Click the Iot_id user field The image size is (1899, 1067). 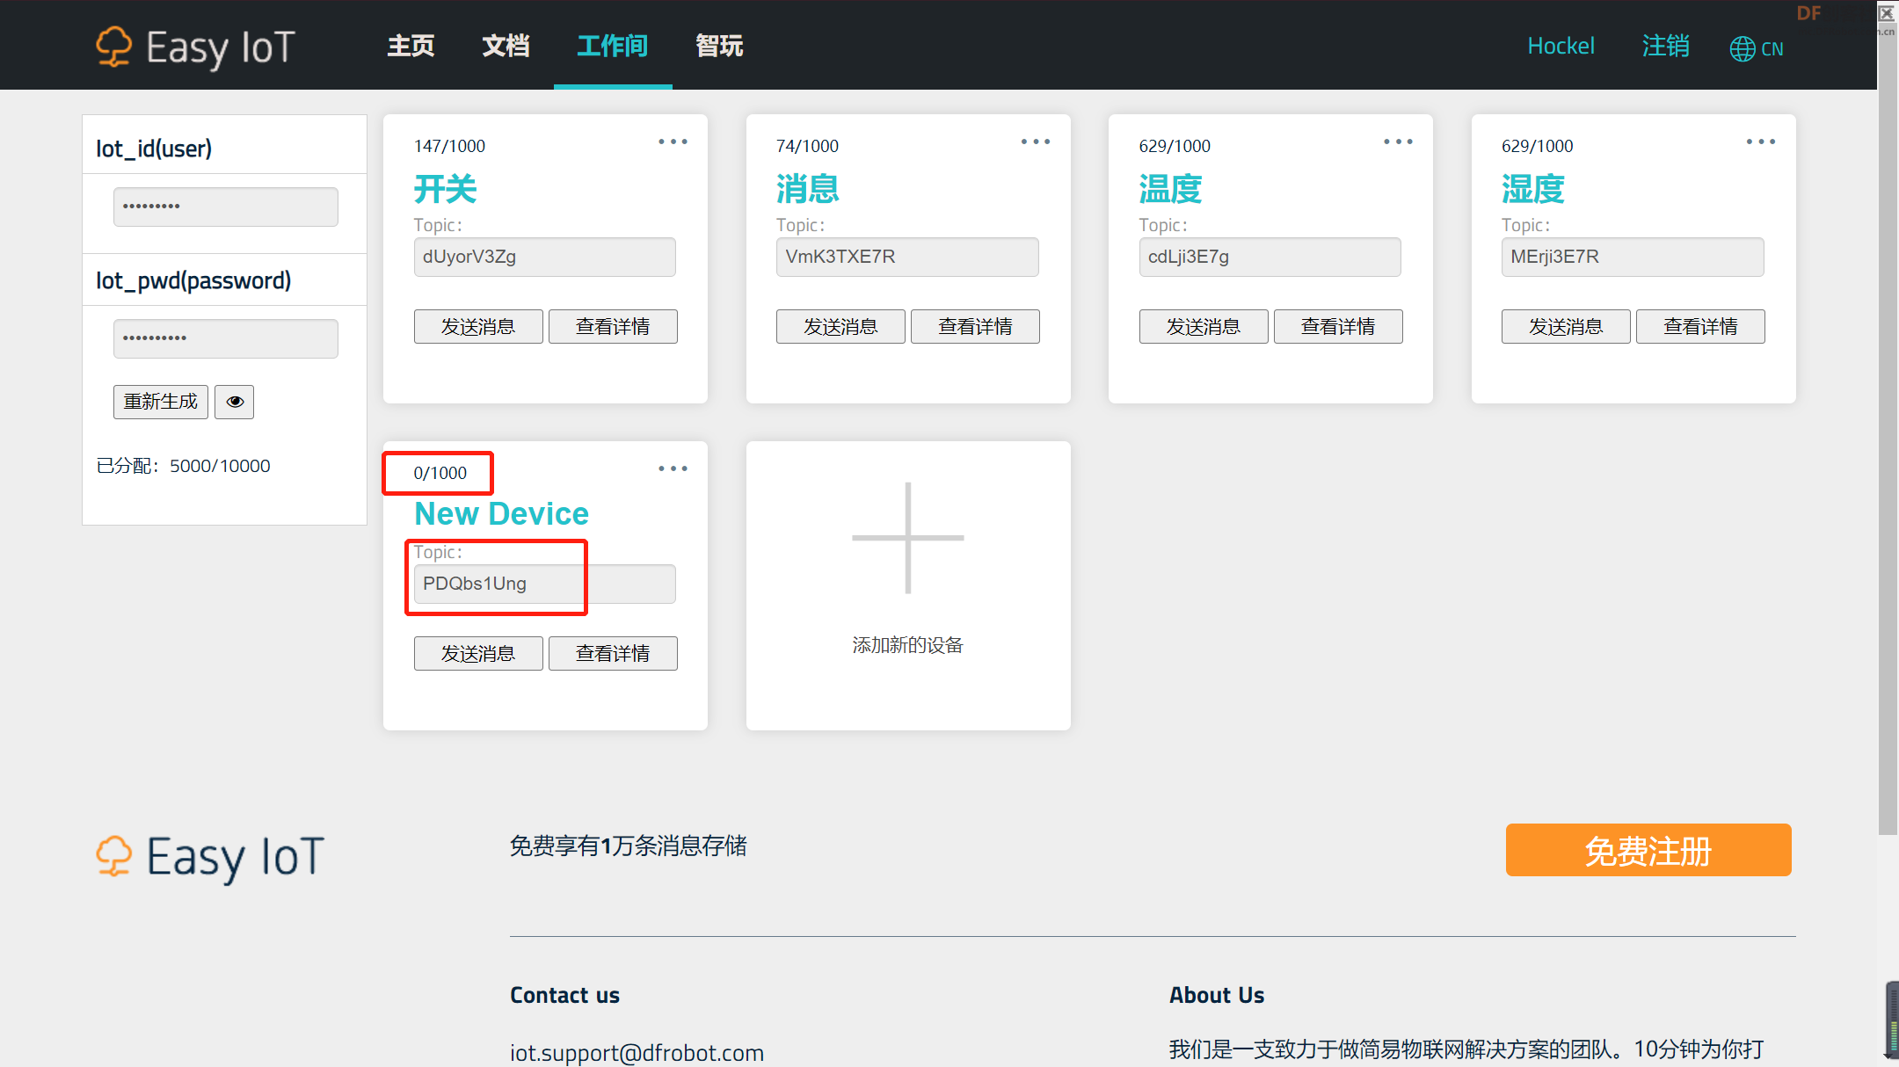click(225, 207)
